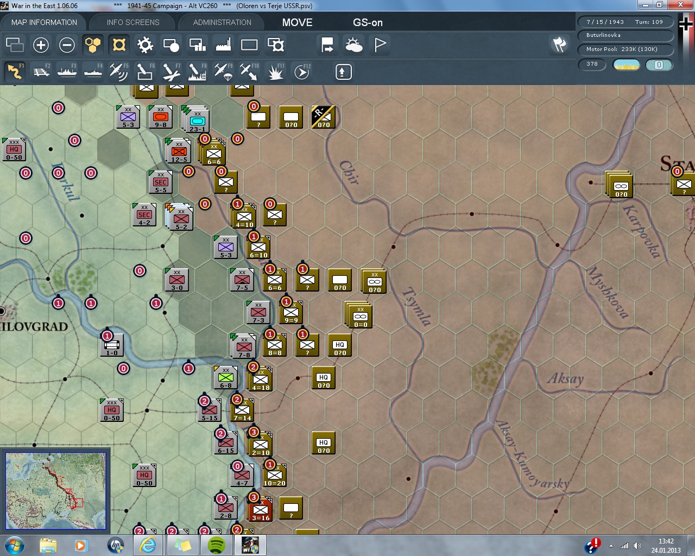Click the Buturlinovka location field
This screenshot has height=556, width=695.
(625, 35)
